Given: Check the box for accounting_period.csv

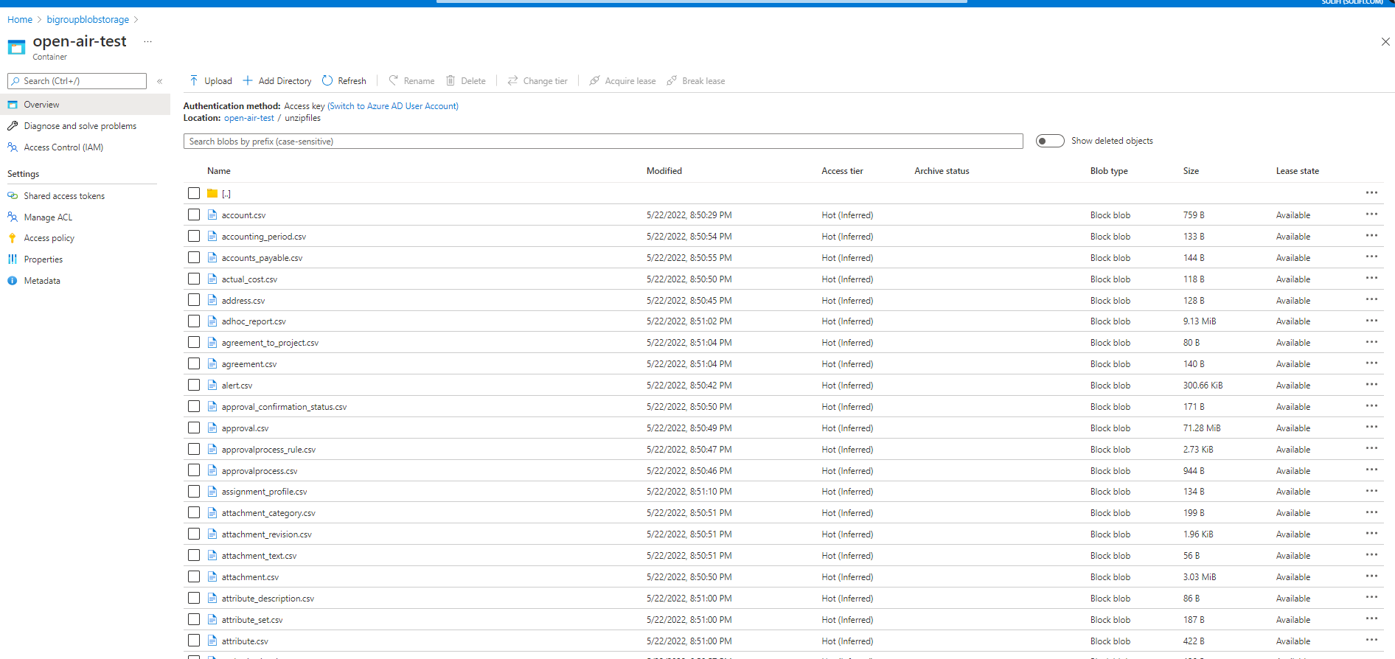Looking at the screenshot, I should [194, 236].
